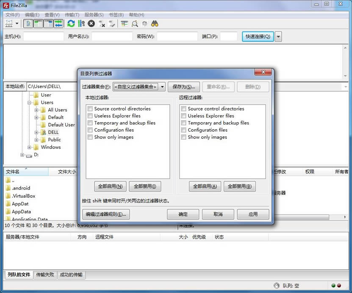
Task: Open the filter set dropdown
Action: (162, 87)
